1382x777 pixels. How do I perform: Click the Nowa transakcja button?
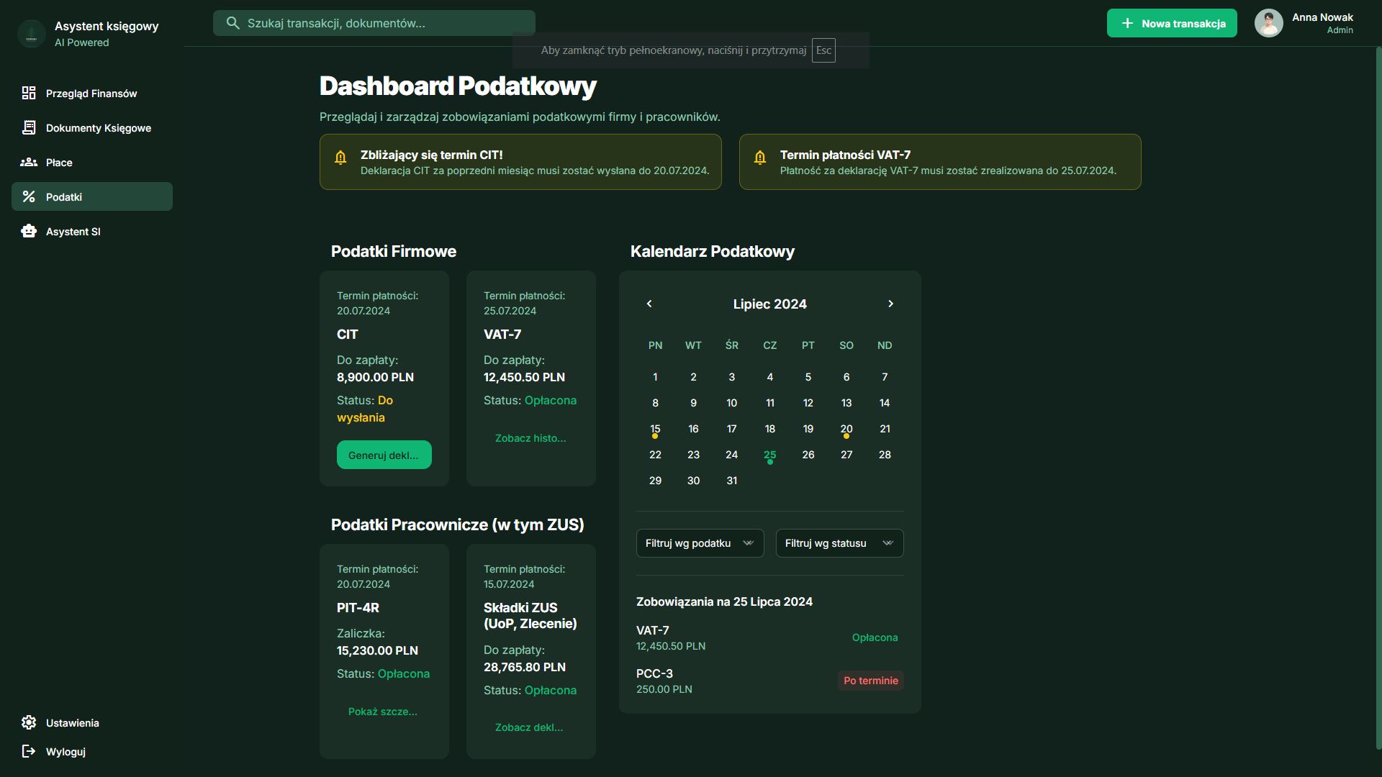point(1171,23)
